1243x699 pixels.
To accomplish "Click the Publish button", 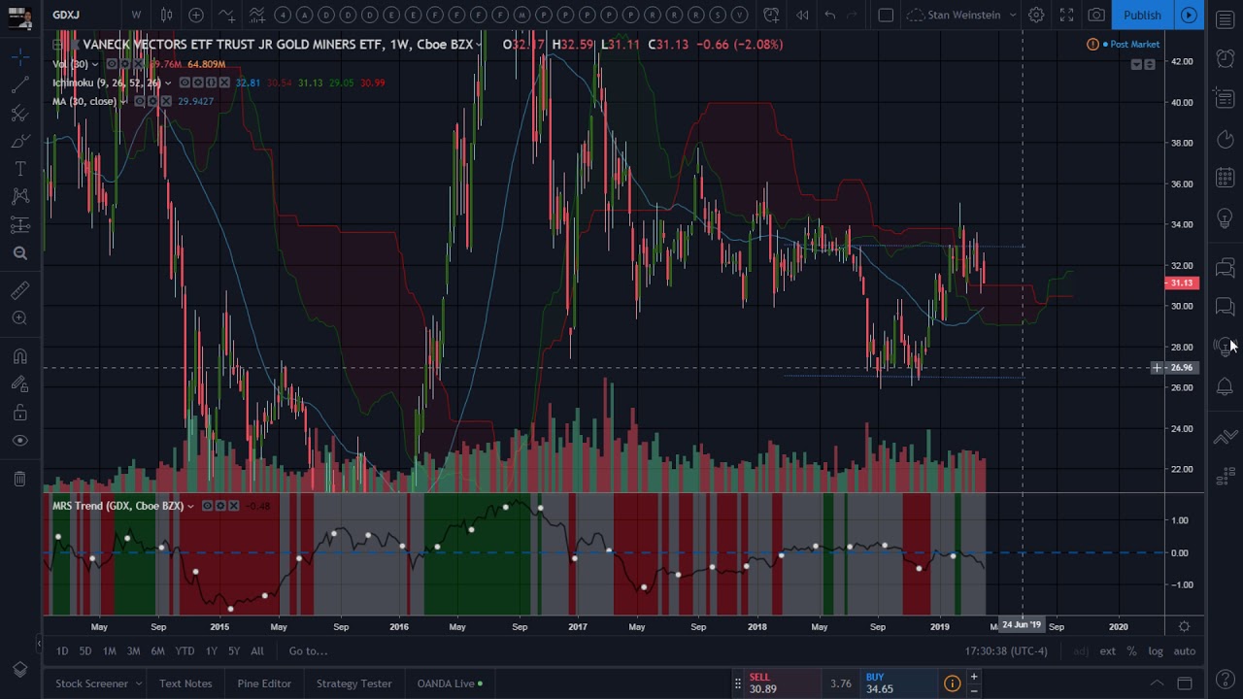I will [1142, 15].
